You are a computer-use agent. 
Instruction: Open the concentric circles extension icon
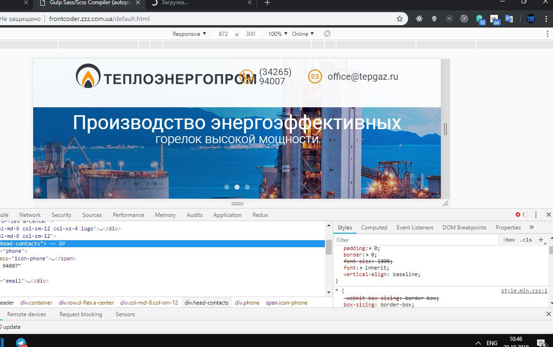click(x=464, y=19)
